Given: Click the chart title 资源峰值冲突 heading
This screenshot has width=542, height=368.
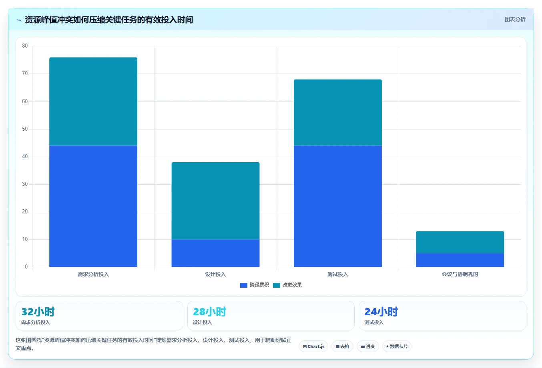Looking at the screenshot, I should (x=109, y=20).
